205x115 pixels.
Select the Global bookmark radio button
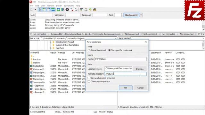point(89,50)
